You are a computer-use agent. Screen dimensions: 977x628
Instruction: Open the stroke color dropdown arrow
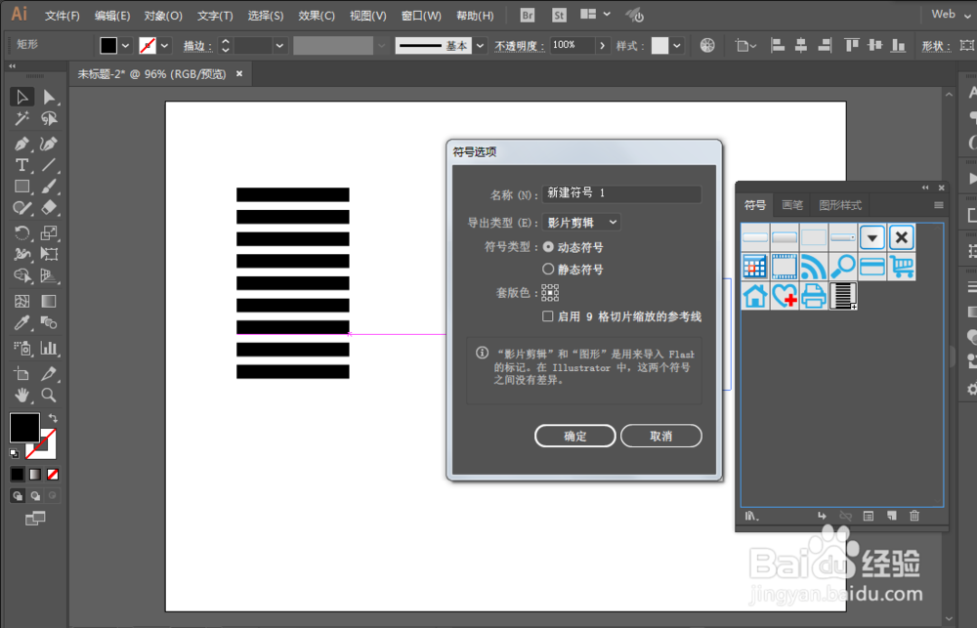[x=164, y=46]
